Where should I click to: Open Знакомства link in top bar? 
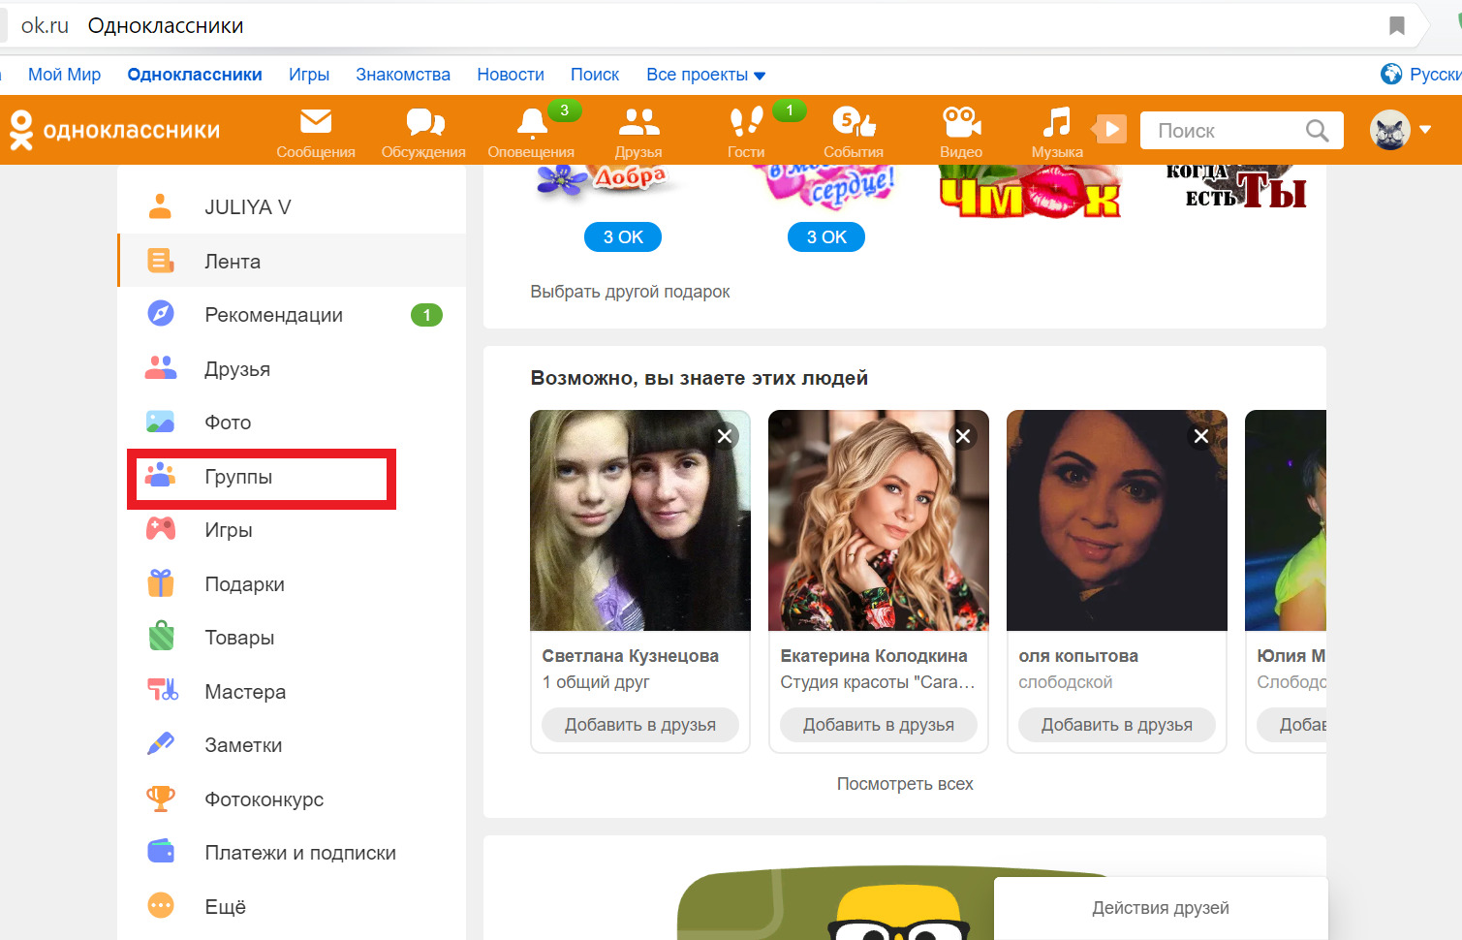(403, 75)
